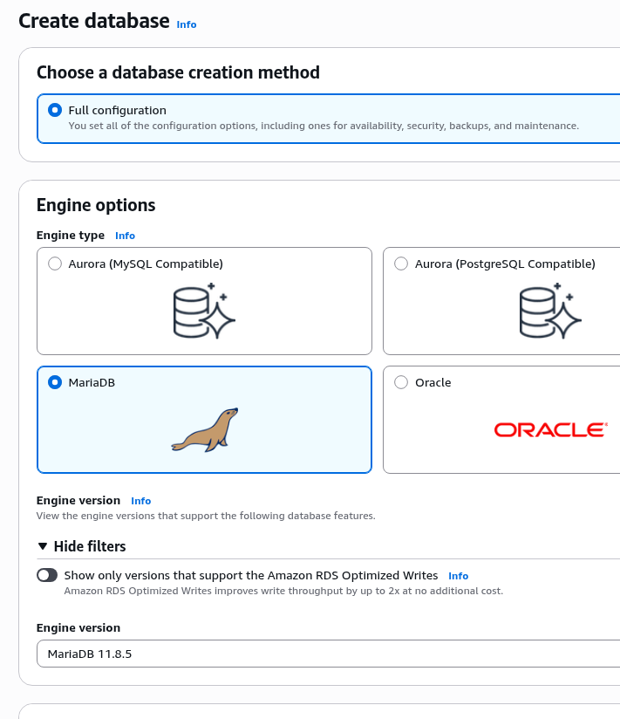Open Info link beside Engine version heading
The image size is (620, 719).
pos(140,501)
